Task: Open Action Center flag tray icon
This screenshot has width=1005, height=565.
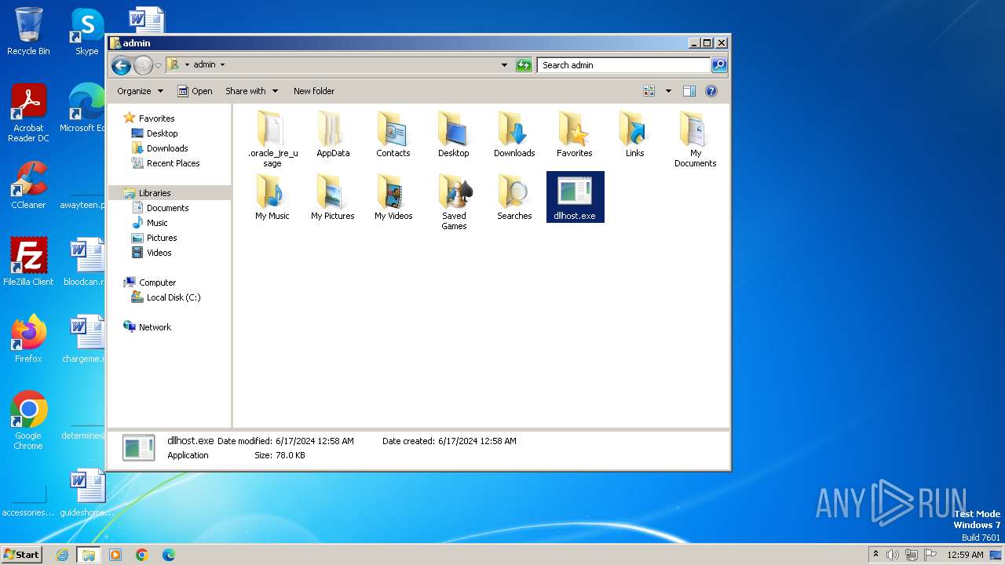Action: (930, 555)
